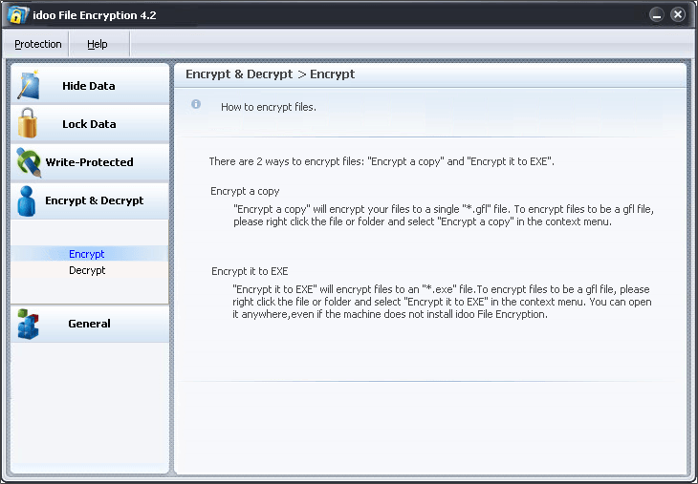Open the Protection menu

point(38,44)
